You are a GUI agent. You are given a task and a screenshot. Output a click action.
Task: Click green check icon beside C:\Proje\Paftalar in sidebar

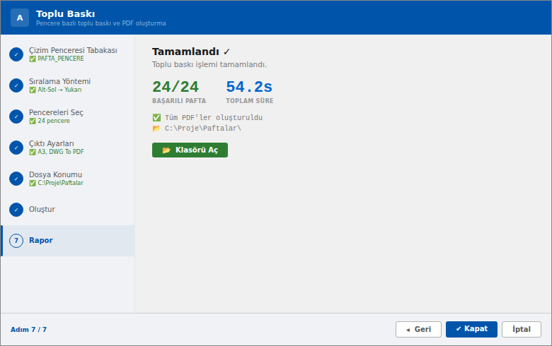pos(33,183)
